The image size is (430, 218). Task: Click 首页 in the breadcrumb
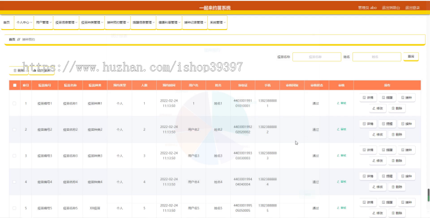tap(12, 40)
